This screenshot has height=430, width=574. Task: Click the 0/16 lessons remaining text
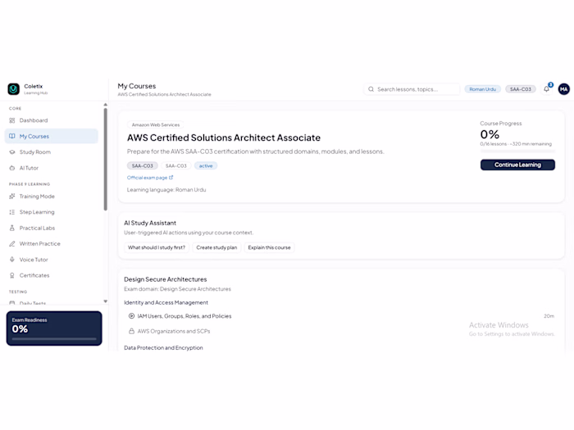[516, 144]
